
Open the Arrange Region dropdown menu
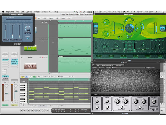pyautogui.click(x=52, y=18)
